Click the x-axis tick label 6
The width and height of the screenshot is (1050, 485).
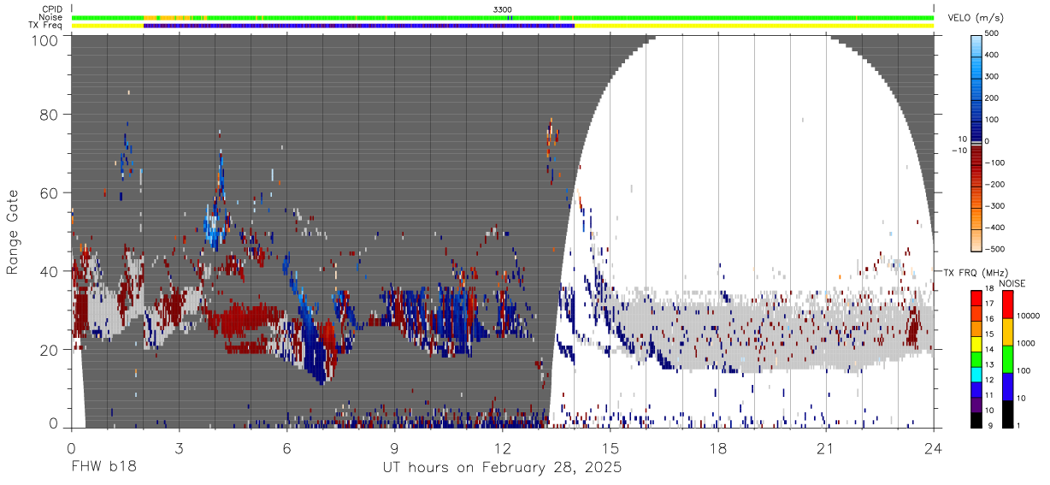tap(286, 447)
